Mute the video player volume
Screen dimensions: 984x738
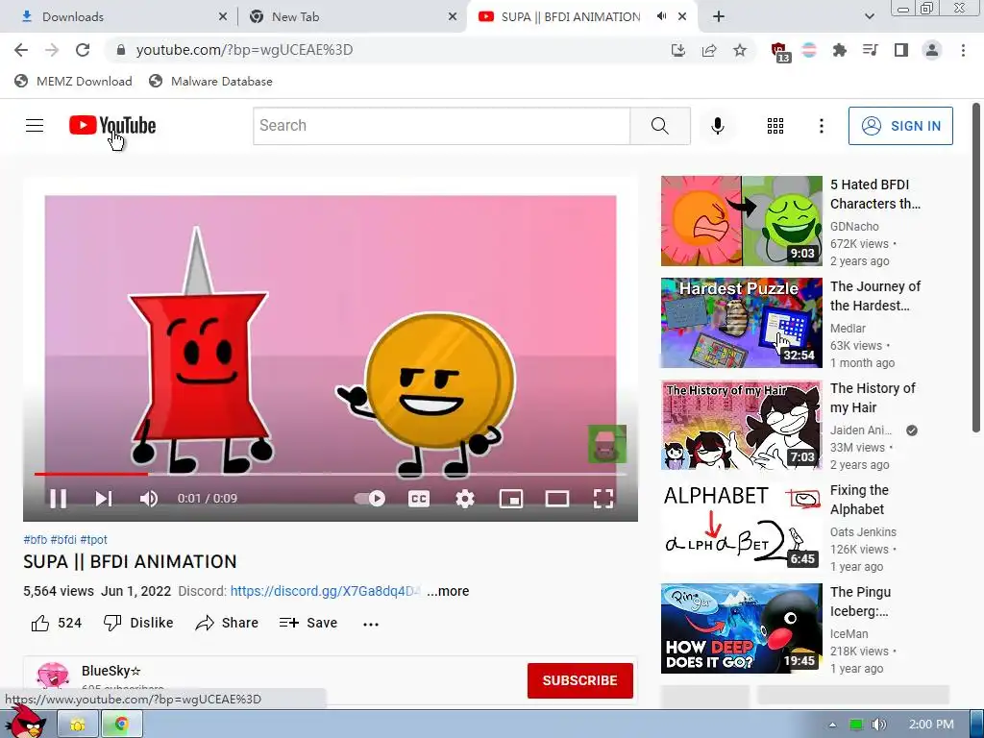(x=149, y=499)
